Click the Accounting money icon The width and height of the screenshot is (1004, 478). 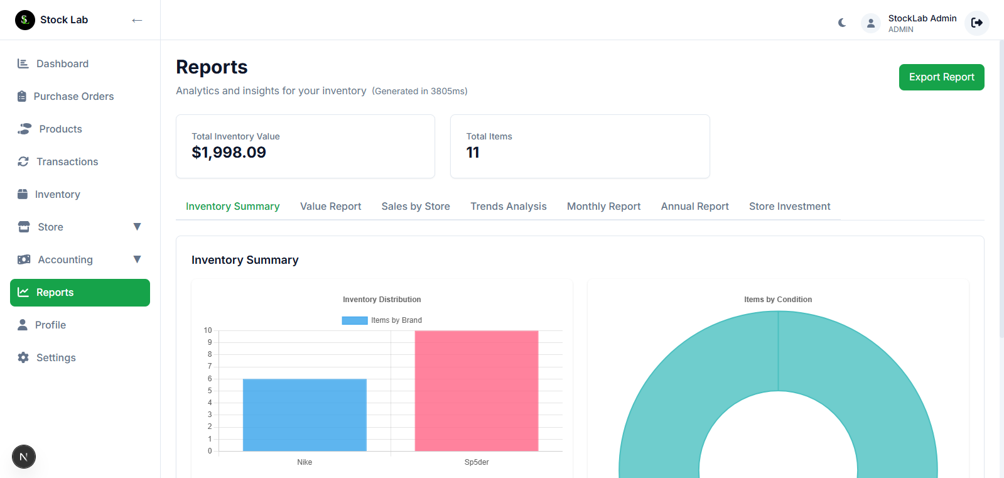pos(24,259)
